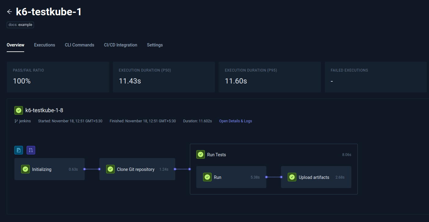Click the Clone Git repository check icon
This screenshot has height=222, width=429.
(110, 169)
